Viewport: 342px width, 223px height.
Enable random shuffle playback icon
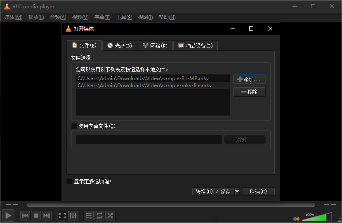coord(110,216)
